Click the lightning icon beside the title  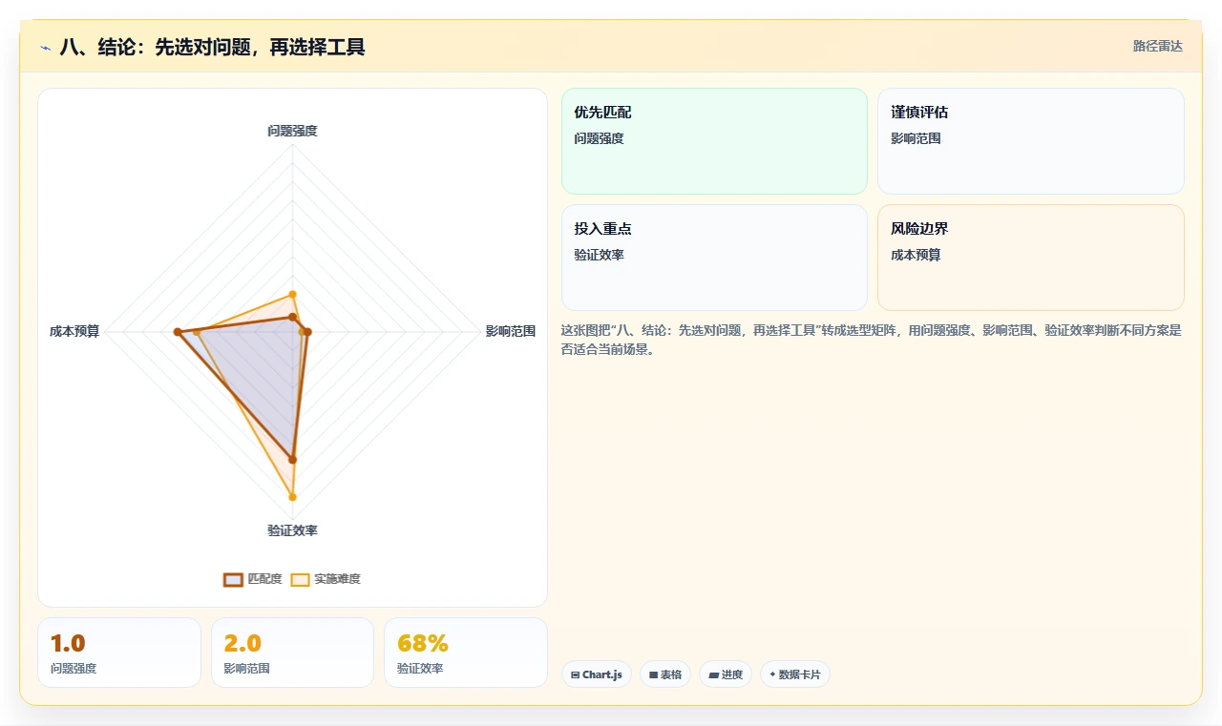pos(46,47)
